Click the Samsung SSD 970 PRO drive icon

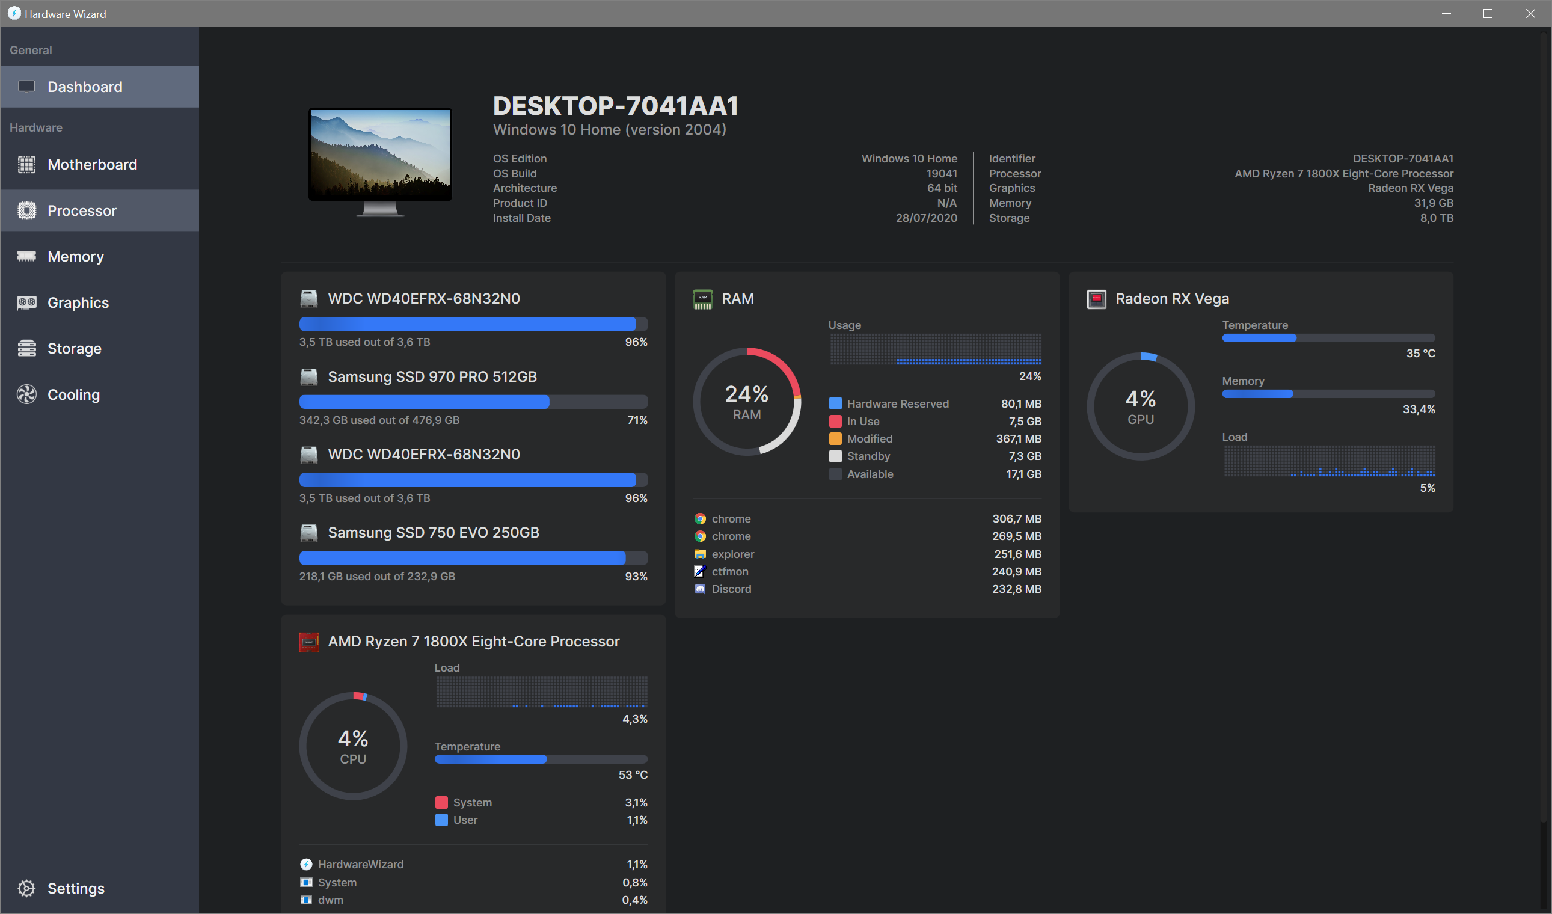308,377
